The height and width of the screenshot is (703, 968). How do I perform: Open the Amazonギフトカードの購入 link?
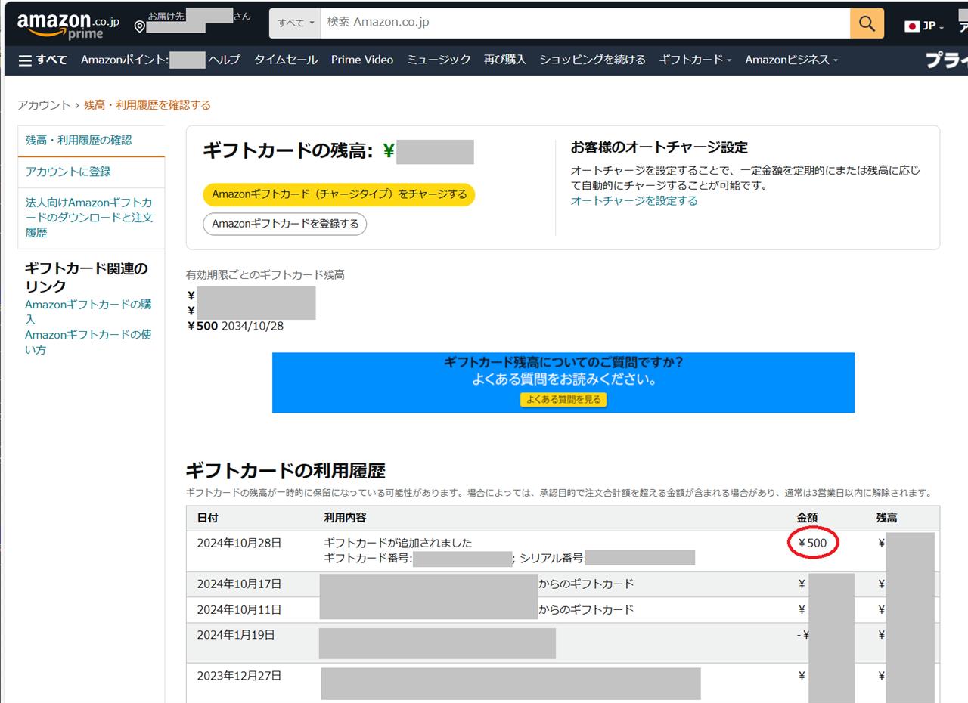click(88, 311)
